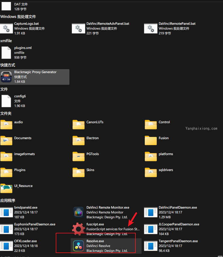Click the plugins.xml file icon
The width and height of the screenshot is (223, 257).
[x=6, y=53]
